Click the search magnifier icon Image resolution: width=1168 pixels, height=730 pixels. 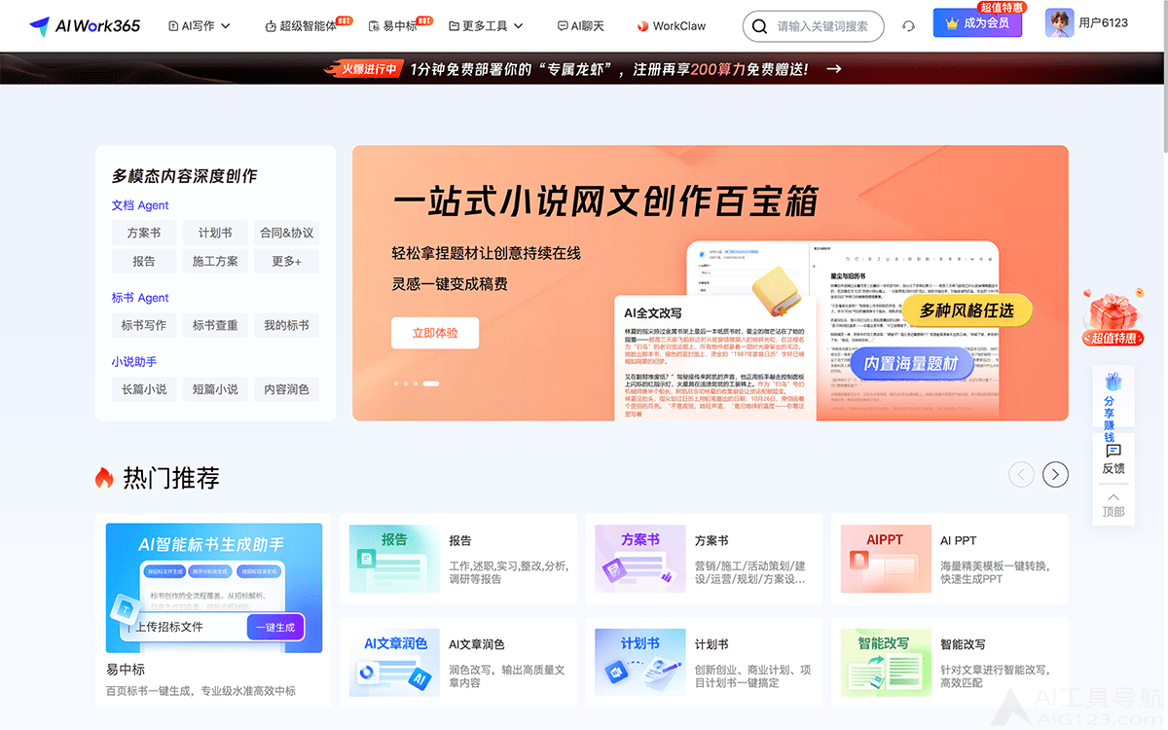click(759, 26)
